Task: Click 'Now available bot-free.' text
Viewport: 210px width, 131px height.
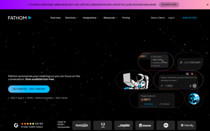Action: tap(40, 79)
